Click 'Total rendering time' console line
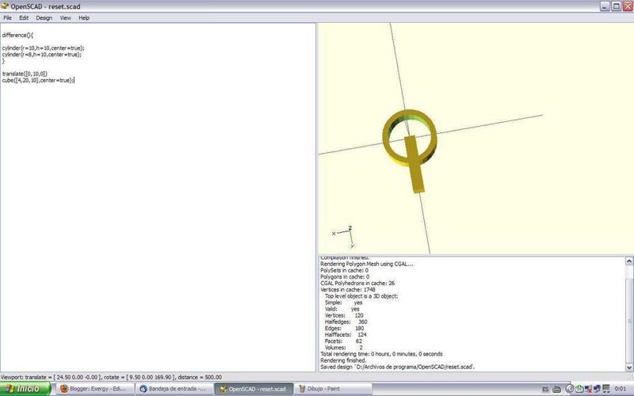Image resolution: width=634 pixels, height=396 pixels. [381, 354]
